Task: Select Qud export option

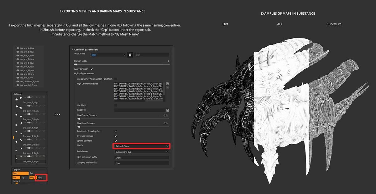Action: 20,173
